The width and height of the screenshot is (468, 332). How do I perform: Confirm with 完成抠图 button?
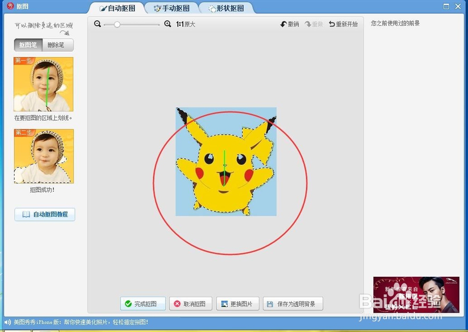point(143,303)
